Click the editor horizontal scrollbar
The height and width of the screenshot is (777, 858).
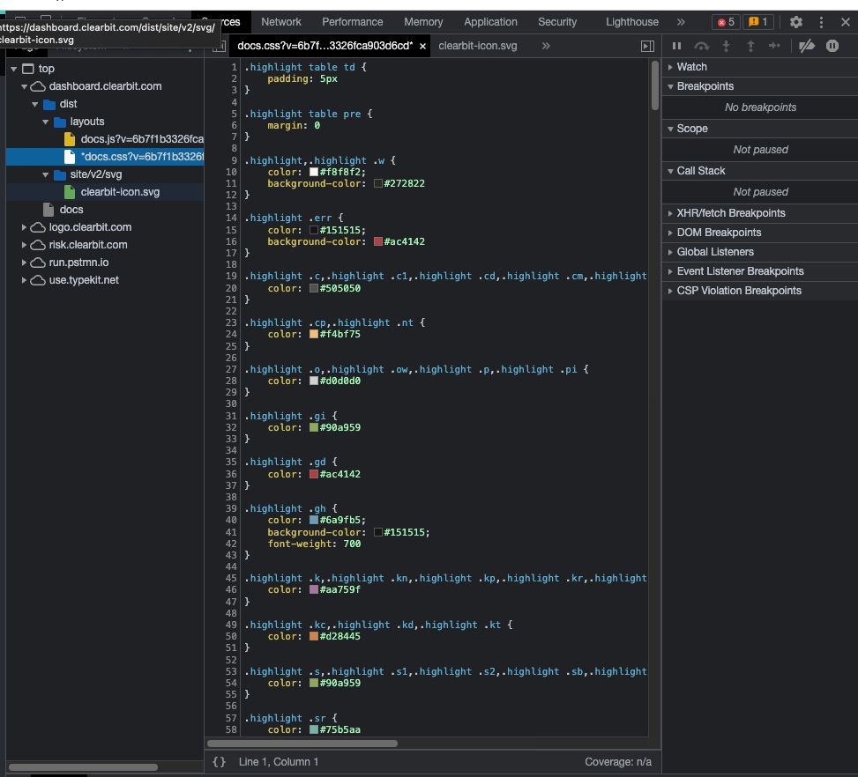coord(302,744)
